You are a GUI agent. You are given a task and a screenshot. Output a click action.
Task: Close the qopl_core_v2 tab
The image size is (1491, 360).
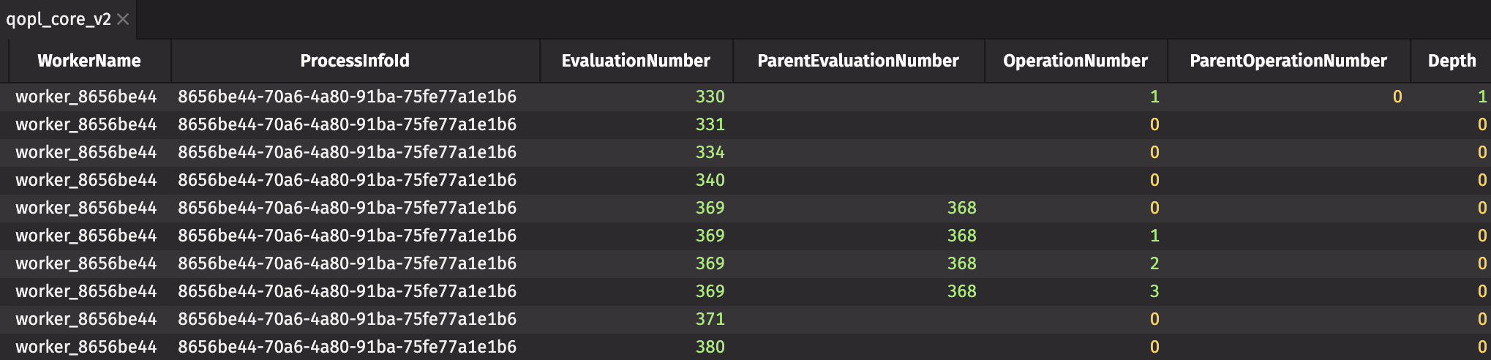pyautogui.click(x=123, y=19)
